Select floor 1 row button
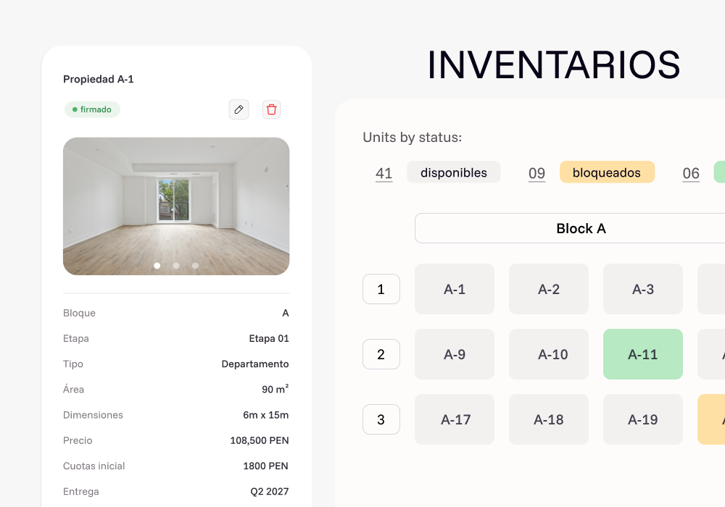The height and width of the screenshot is (507, 725). (381, 289)
